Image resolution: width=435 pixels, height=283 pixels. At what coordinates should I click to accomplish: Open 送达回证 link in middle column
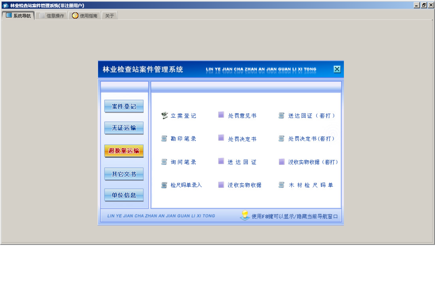pos(242,162)
